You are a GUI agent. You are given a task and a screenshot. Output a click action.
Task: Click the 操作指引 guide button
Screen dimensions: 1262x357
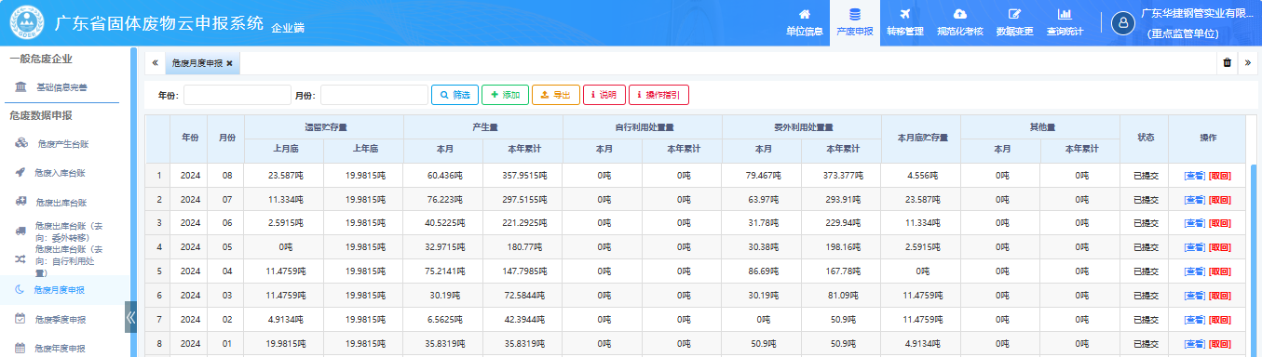coord(658,95)
